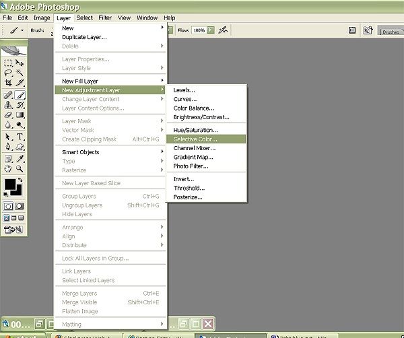Switch to Standard edit mode
The height and width of the screenshot is (338, 404).
point(8,206)
